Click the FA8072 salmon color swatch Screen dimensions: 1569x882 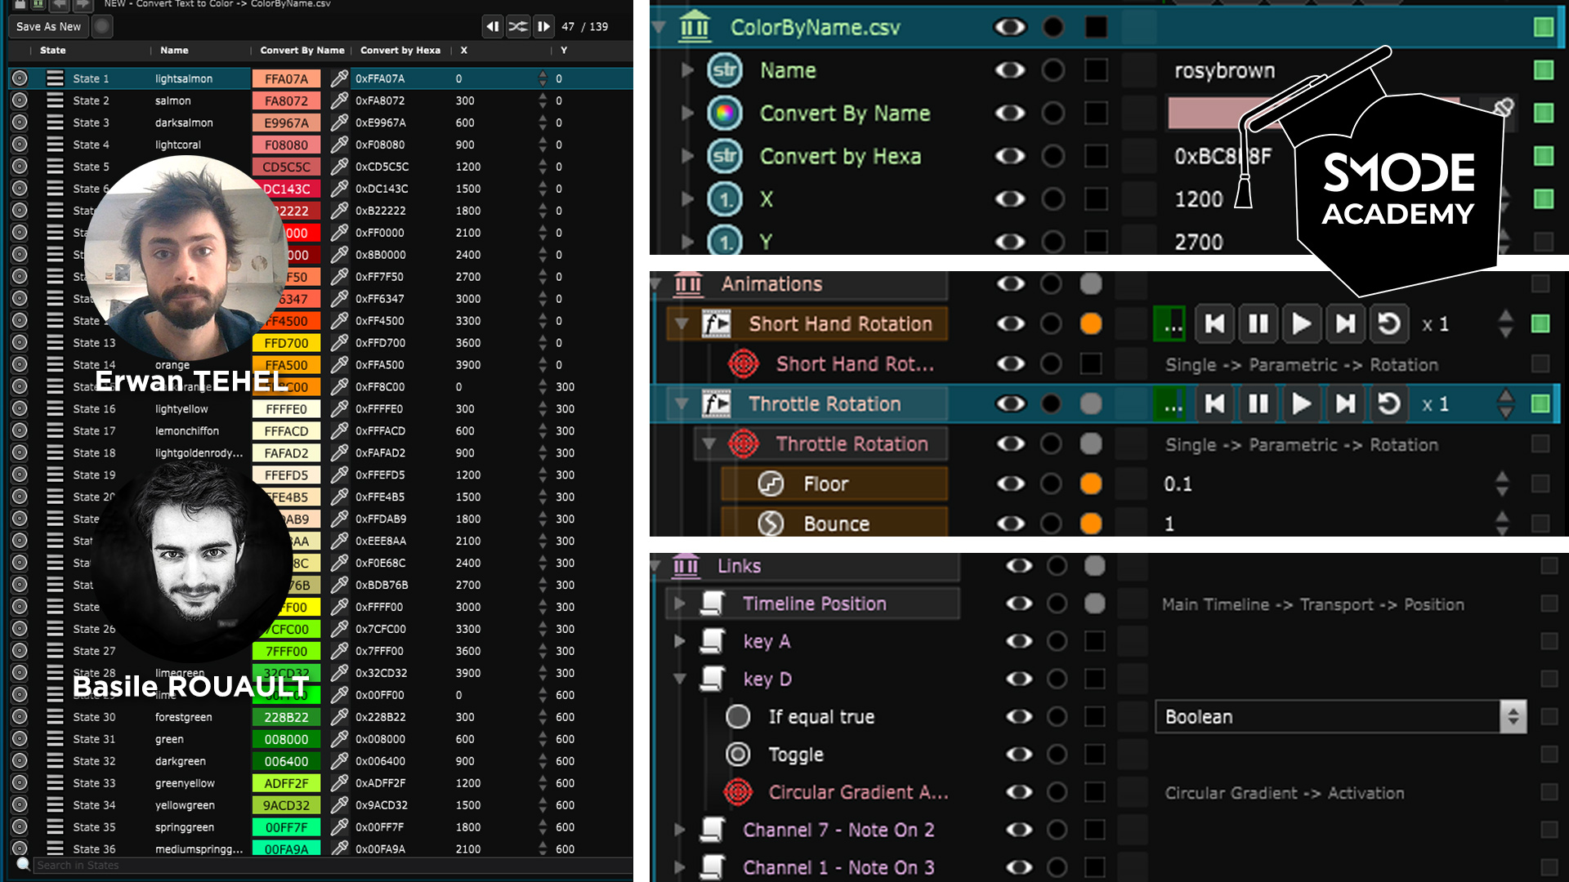click(x=286, y=100)
